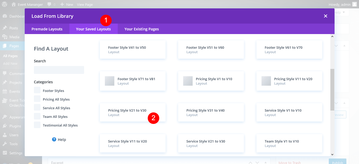This screenshot has width=359, height=164.
Task: Open All Pages submenu item
Action: coord(11,56)
